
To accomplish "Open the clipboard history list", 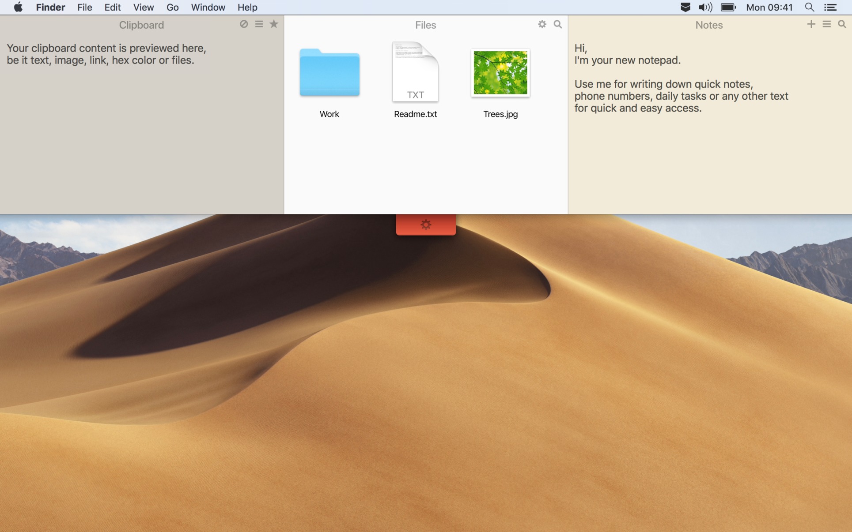I will click(x=259, y=24).
